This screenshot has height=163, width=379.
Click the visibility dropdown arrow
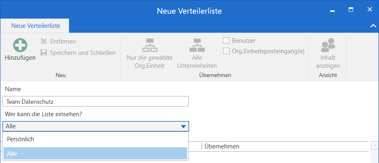click(x=183, y=127)
